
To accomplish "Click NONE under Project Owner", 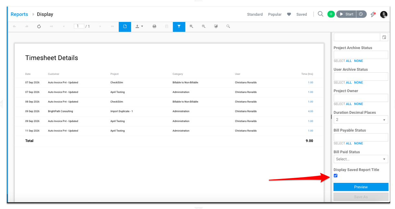I will tap(358, 104).
